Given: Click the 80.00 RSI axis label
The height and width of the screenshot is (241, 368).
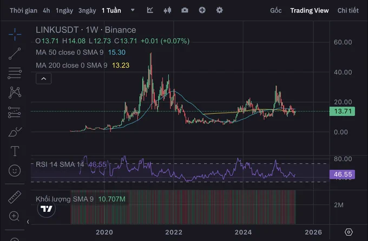Looking at the screenshot, I should (x=343, y=159).
